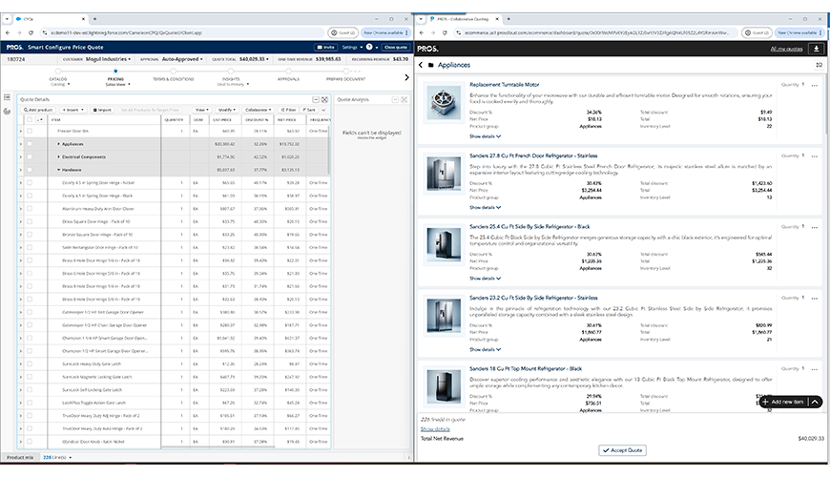This screenshot has width=830, height=477.
Task: Open the Settings menu in the CPQ header
Action: click(x=352, y=47)
